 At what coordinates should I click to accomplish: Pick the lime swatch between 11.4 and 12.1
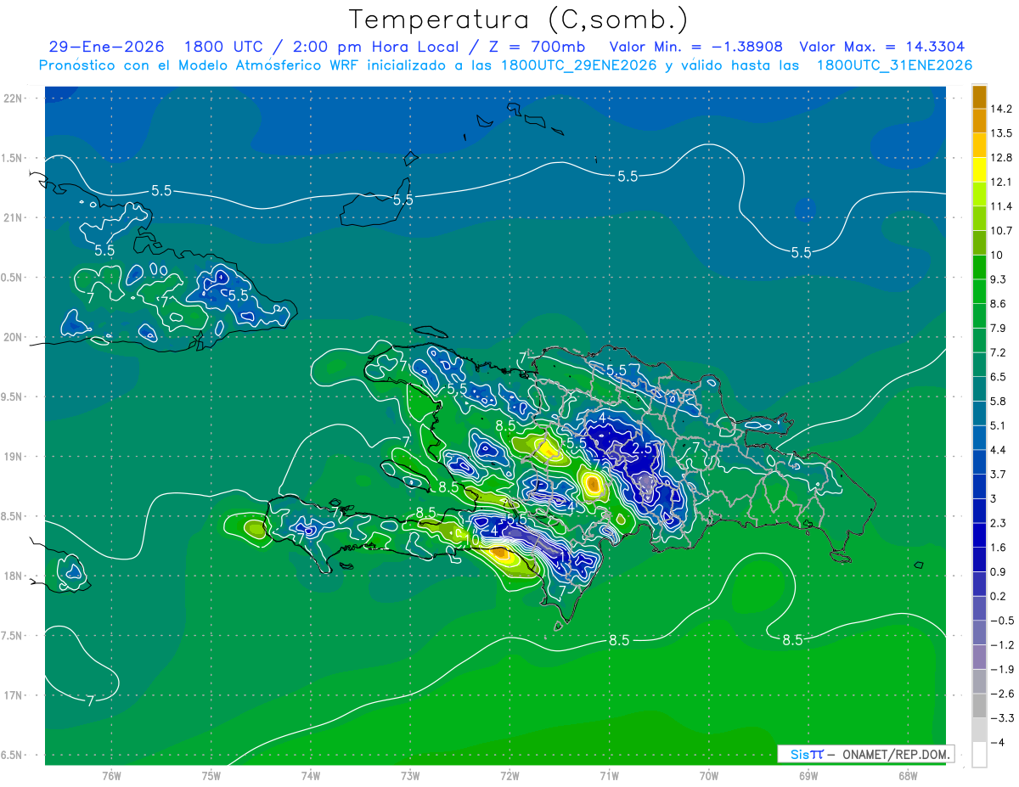[x=979, y=194]
